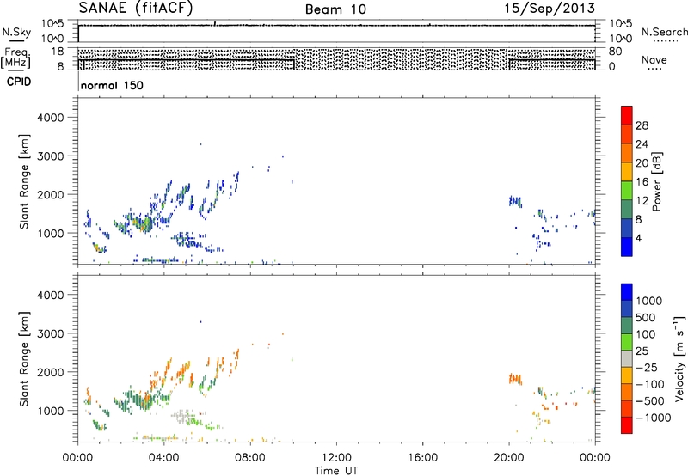Click the "3000" tick of the power panel
This screenshot has height=476, width=688.
coord(51,156)
